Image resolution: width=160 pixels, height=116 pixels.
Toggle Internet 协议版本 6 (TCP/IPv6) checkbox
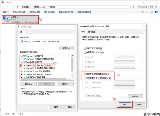tap(22, 74)
